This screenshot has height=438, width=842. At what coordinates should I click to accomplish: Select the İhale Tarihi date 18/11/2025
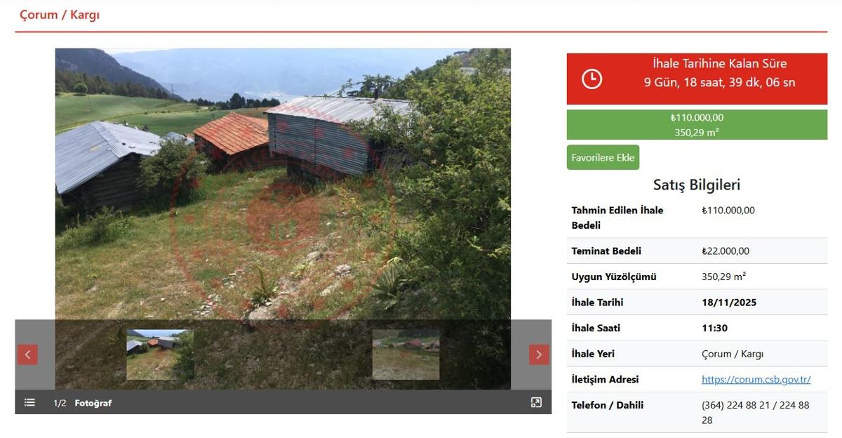tap(729, 303)
